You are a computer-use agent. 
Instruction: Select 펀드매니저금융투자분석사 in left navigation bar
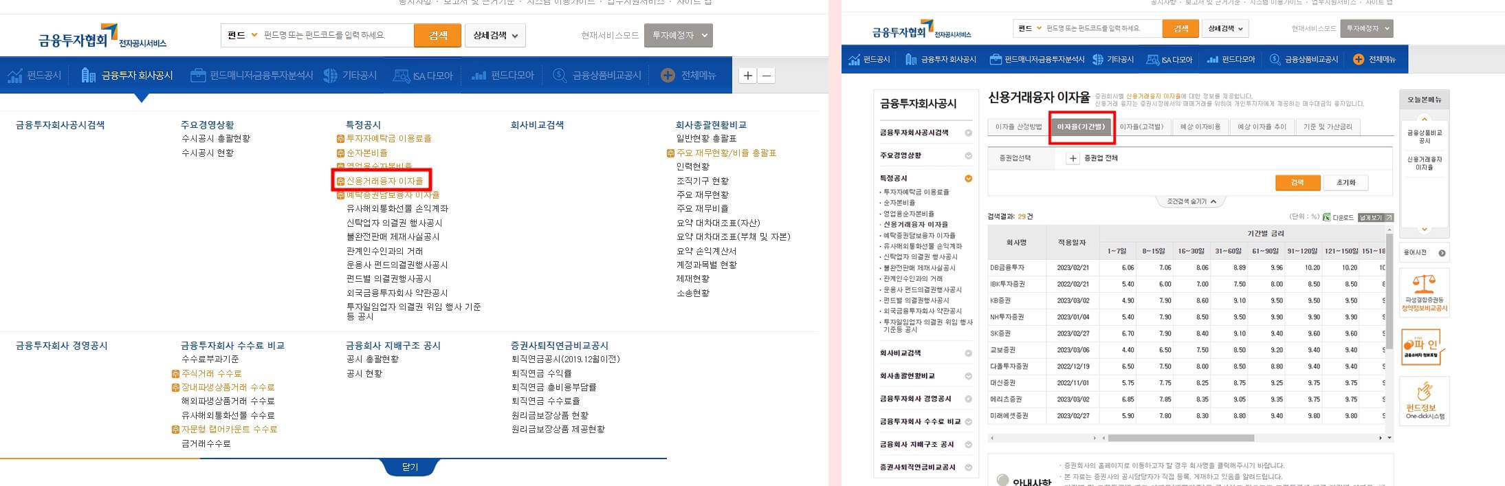252,76
